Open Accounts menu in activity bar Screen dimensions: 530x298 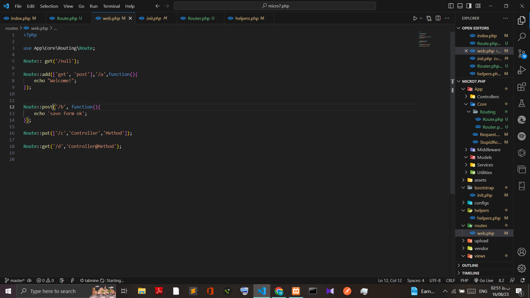pyautogui.click(x=521, y=252)
